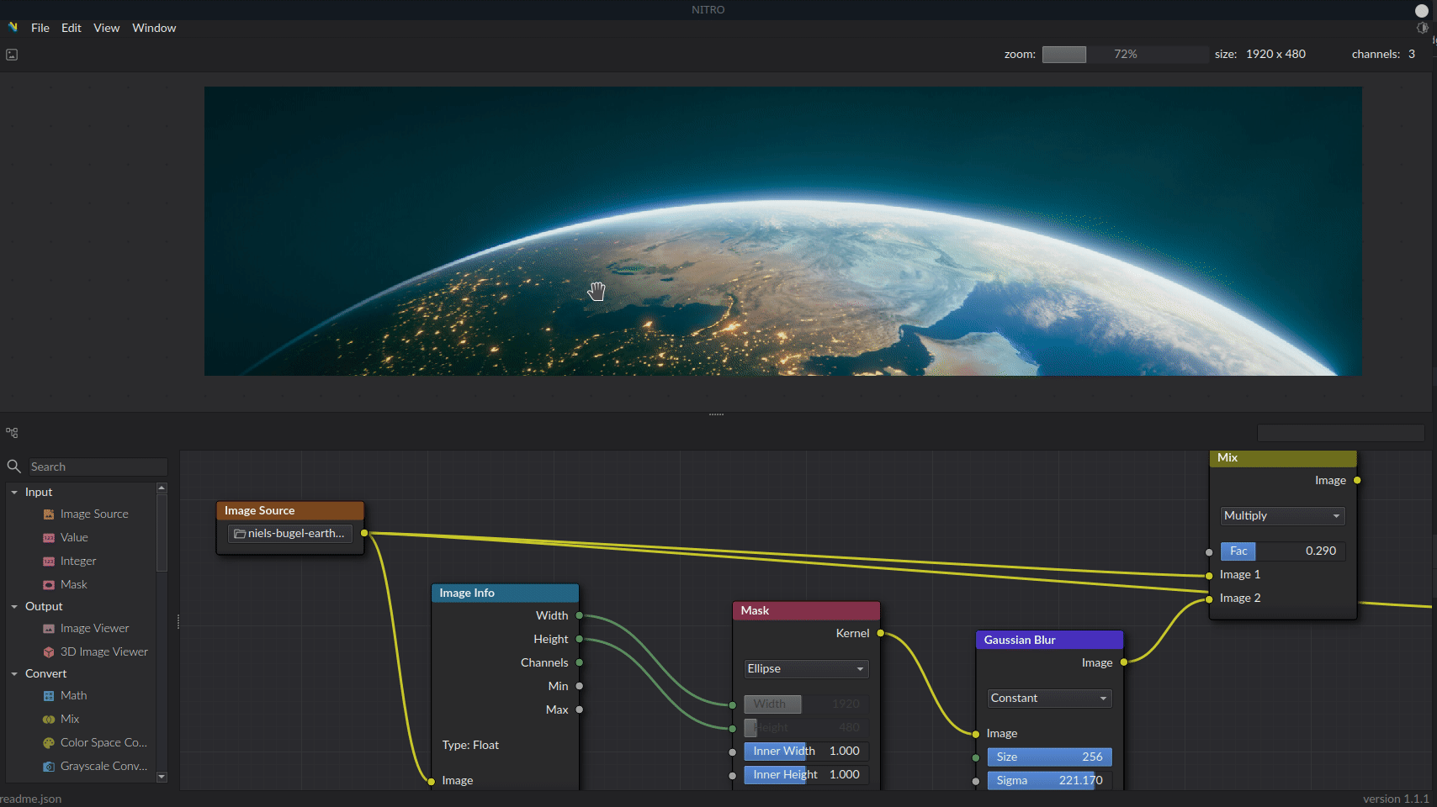Viewport: 1437px width, 807px height.
Task: Open the Ellipse mask shape dropdown
Action: tap(806, 668)
